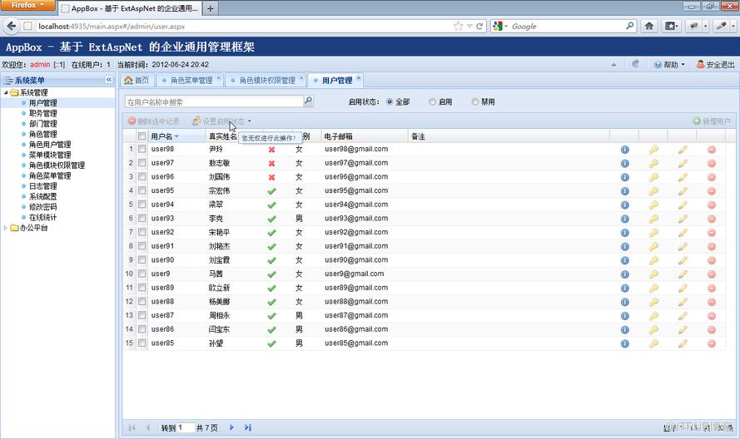740x439 pixels.
Task: Click the browser URL address bar
Action: (x=243, y=27)
